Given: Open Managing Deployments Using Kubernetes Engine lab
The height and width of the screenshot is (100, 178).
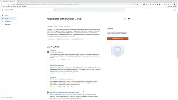Looking at the screenshot, I should click(65, 92).
